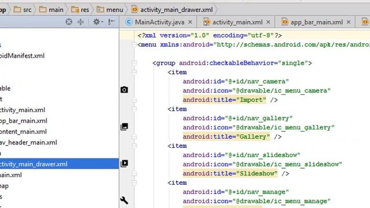
Task: Click the android:title="Gallery" text
Action: 226,136
